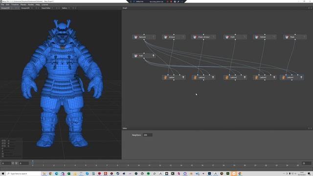Open the Nodes menu

tap(31, 4)
